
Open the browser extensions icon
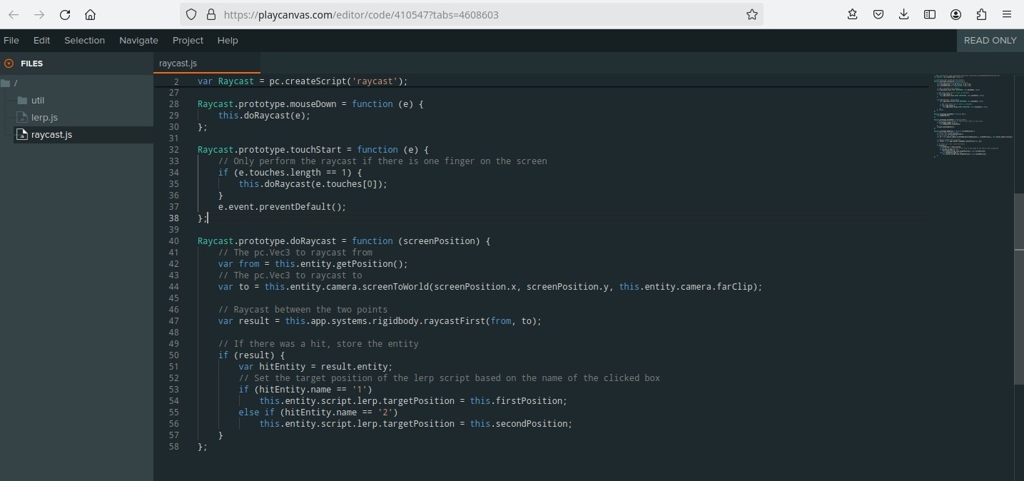coord(981,14)
